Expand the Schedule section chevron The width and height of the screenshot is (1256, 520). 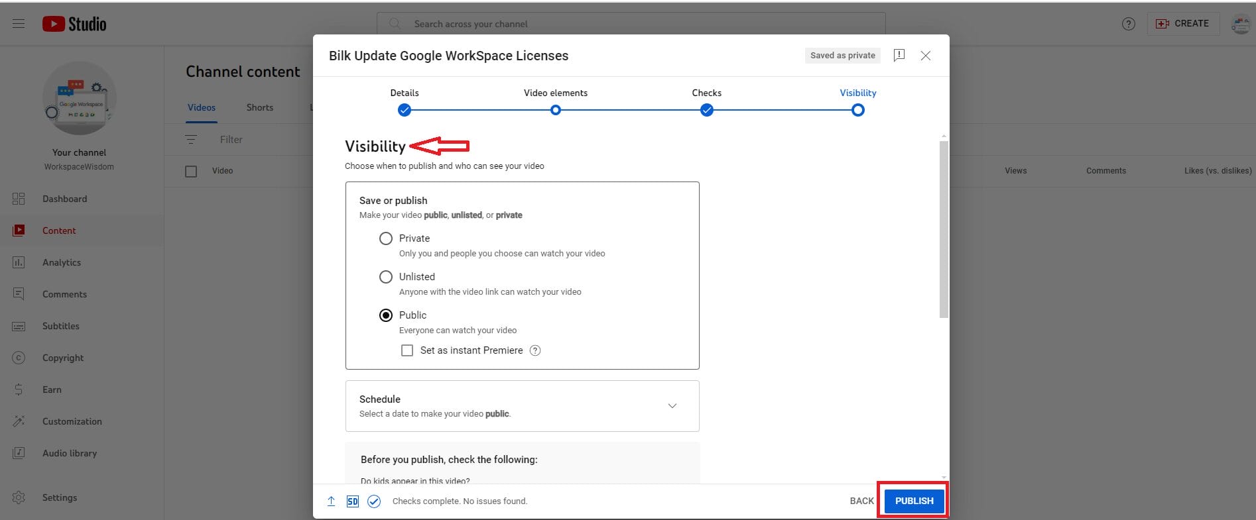coord(672,406)
